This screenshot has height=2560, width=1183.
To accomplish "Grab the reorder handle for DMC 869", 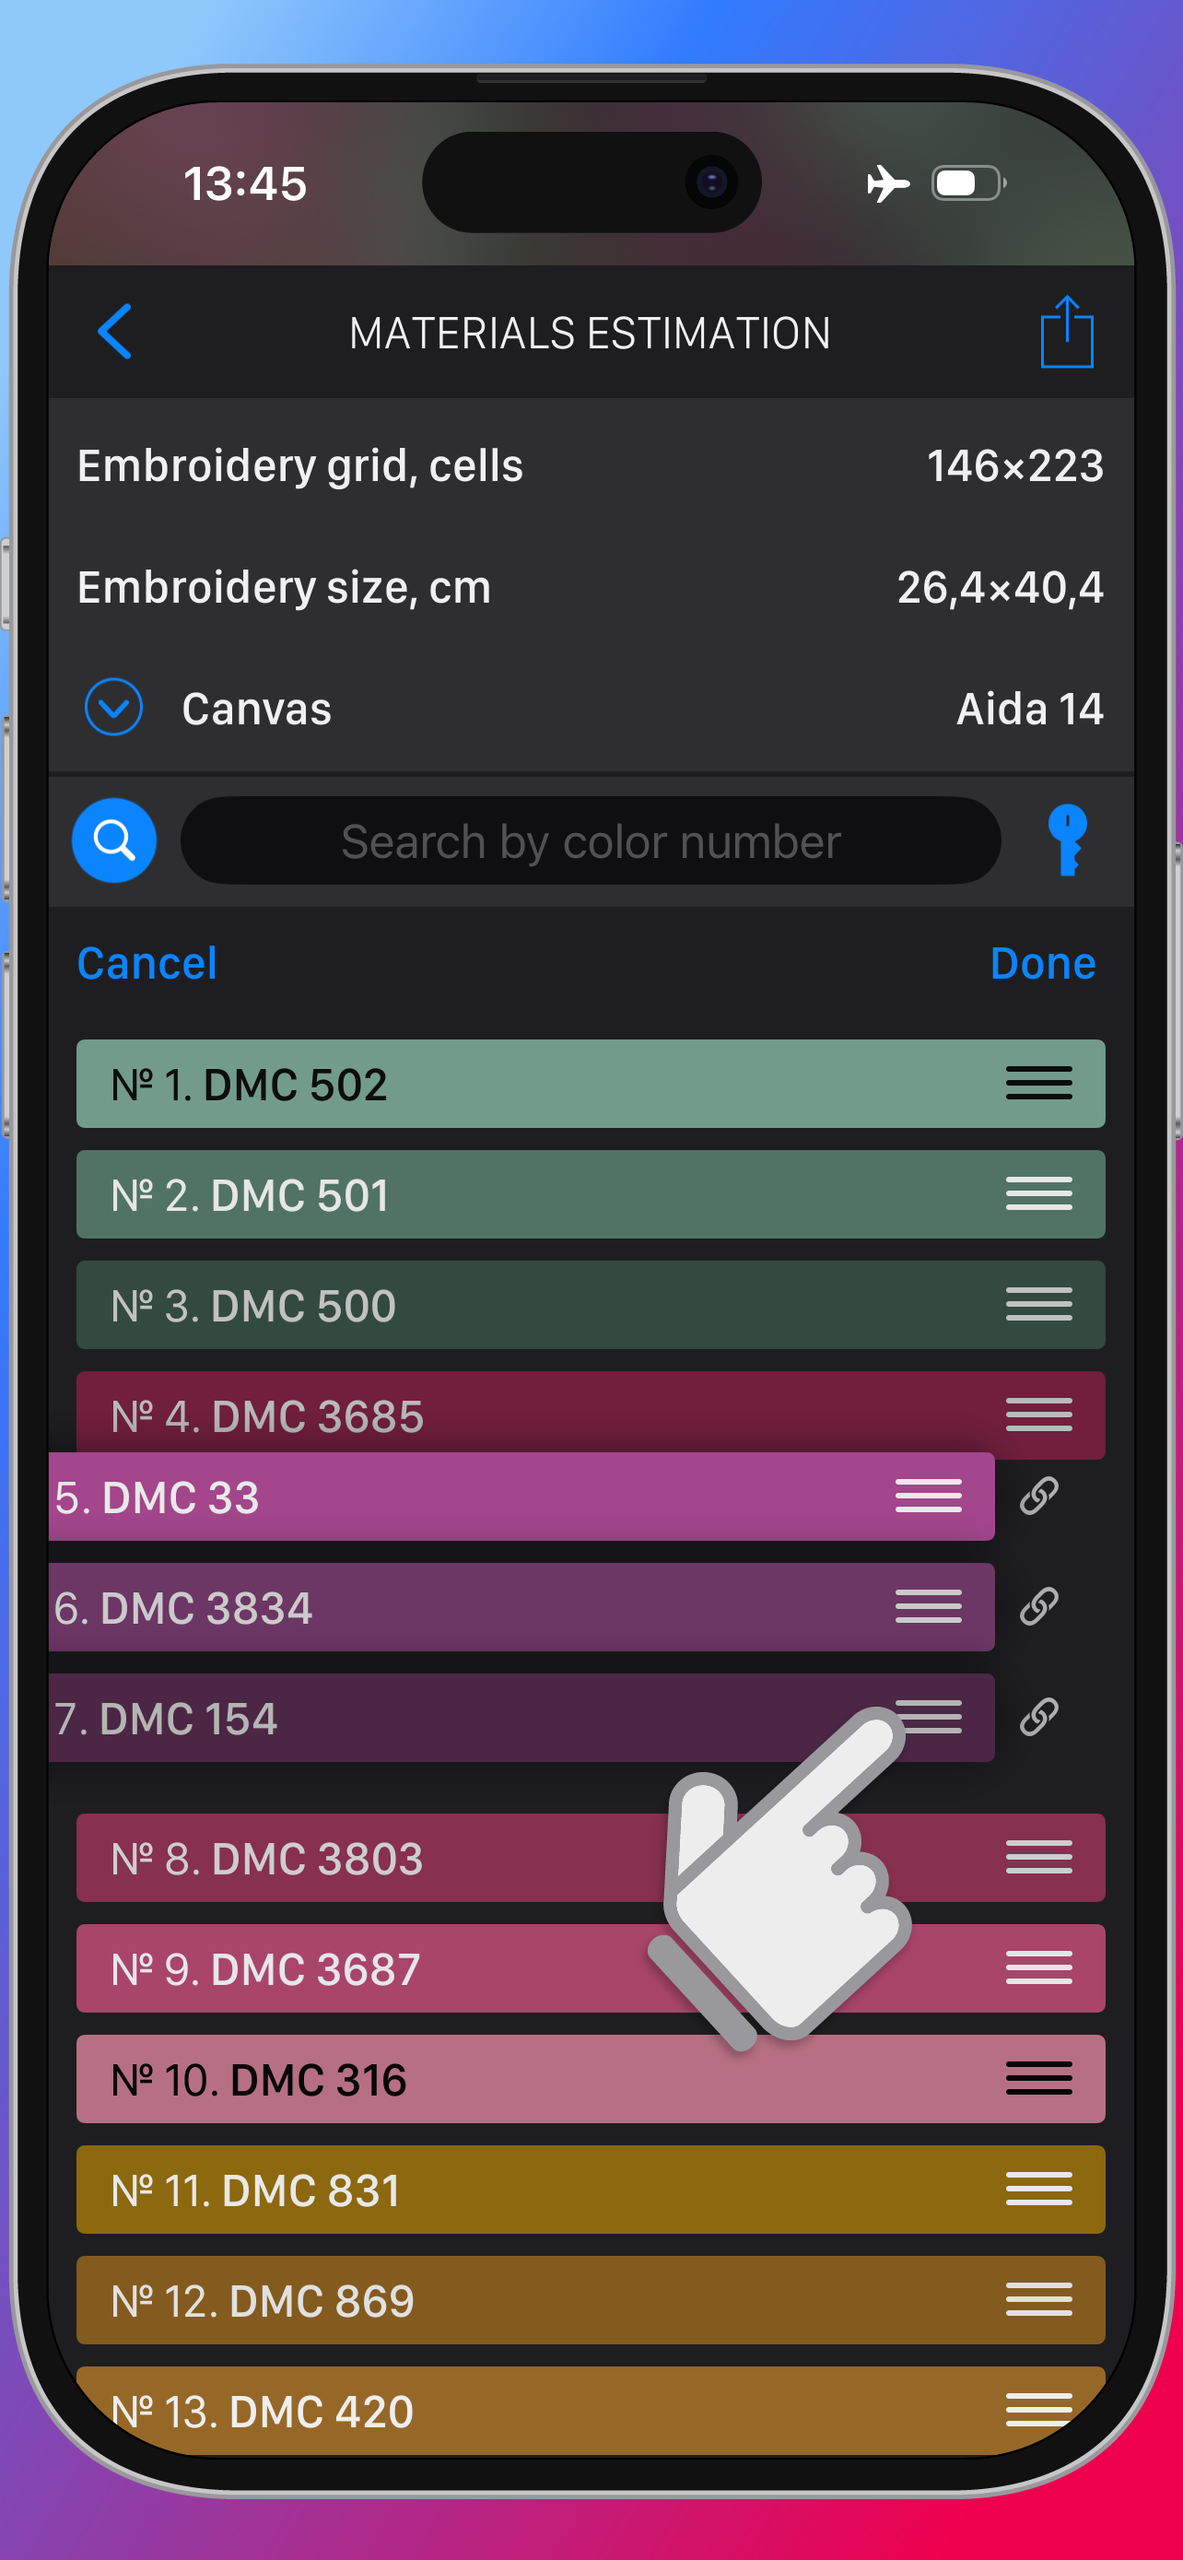I will [x=1039, y=2298].
